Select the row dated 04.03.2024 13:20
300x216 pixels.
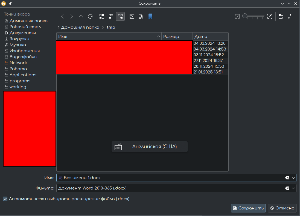[209, 43]
